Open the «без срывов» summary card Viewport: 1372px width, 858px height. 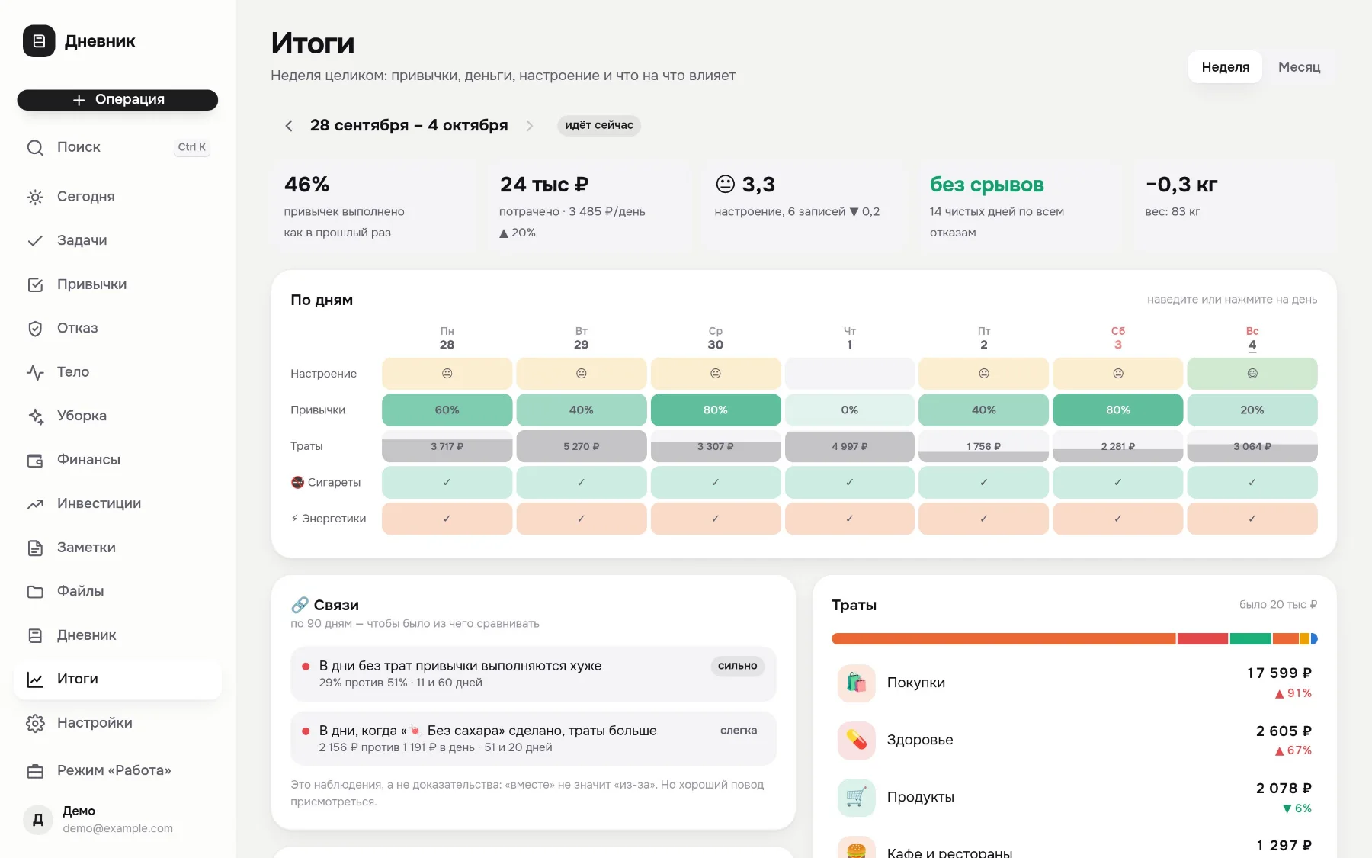(1019, 206)
